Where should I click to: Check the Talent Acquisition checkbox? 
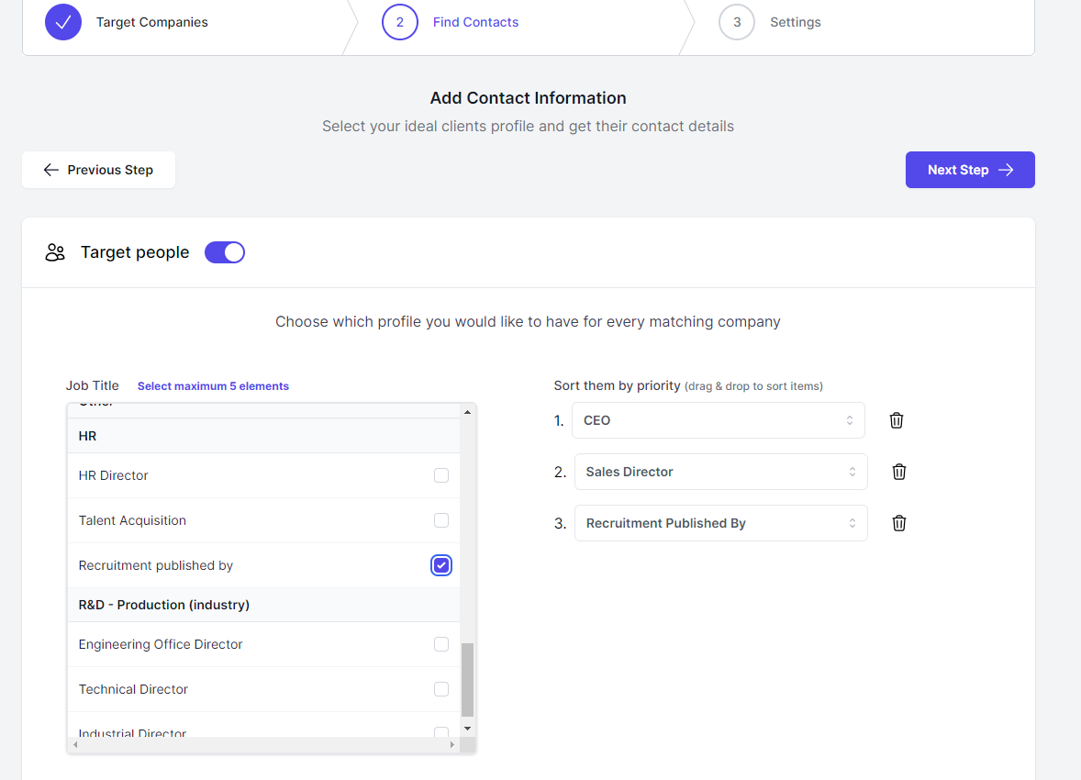441,520
